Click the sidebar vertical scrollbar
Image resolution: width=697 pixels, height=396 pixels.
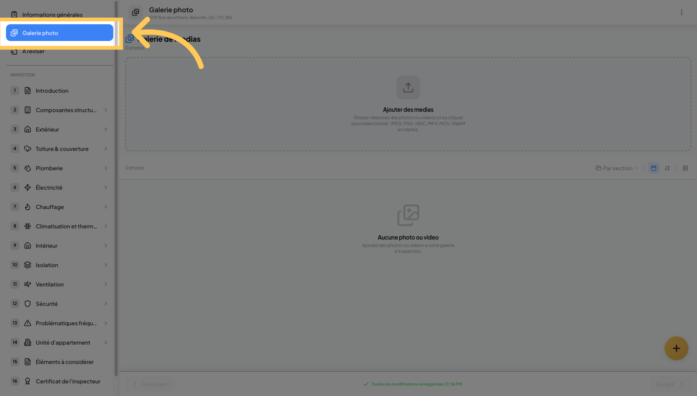point(116,188)
